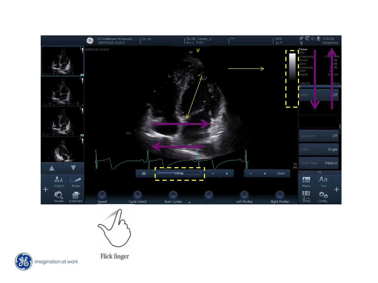Viewport: 378px width, 283px height.
Task: Select the 2D mode button
Action: [x=144, y=173]
